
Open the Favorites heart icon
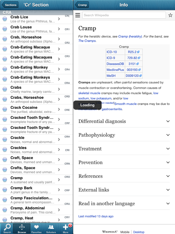[x=36, y=228]
